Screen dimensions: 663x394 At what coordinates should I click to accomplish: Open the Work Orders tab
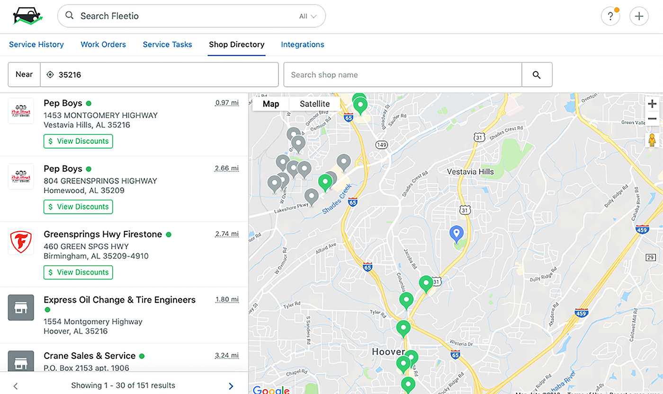(103, 44)
